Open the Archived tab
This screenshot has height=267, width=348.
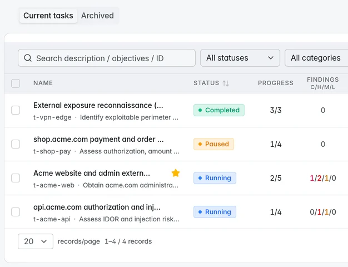click(x=97, y=16)
